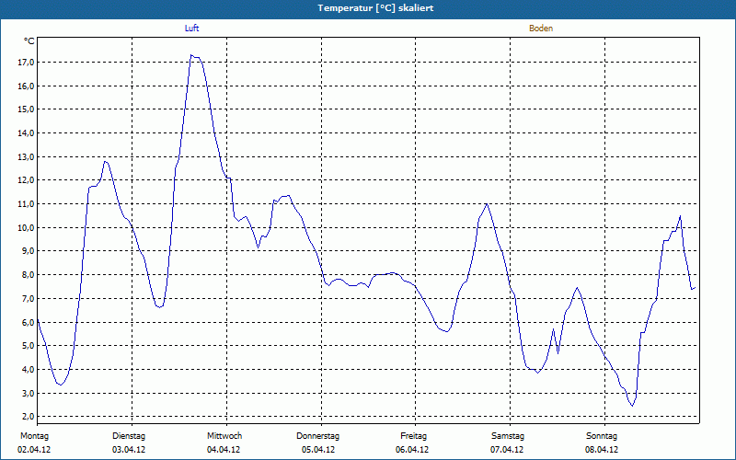Select the '03.04.12' date label
Image resolution: width=736 pixels, height=460 pixels.
pos(129,450)
